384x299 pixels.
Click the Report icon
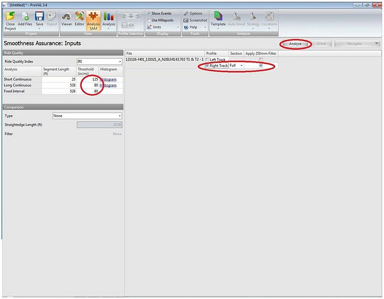coord(52,16)
